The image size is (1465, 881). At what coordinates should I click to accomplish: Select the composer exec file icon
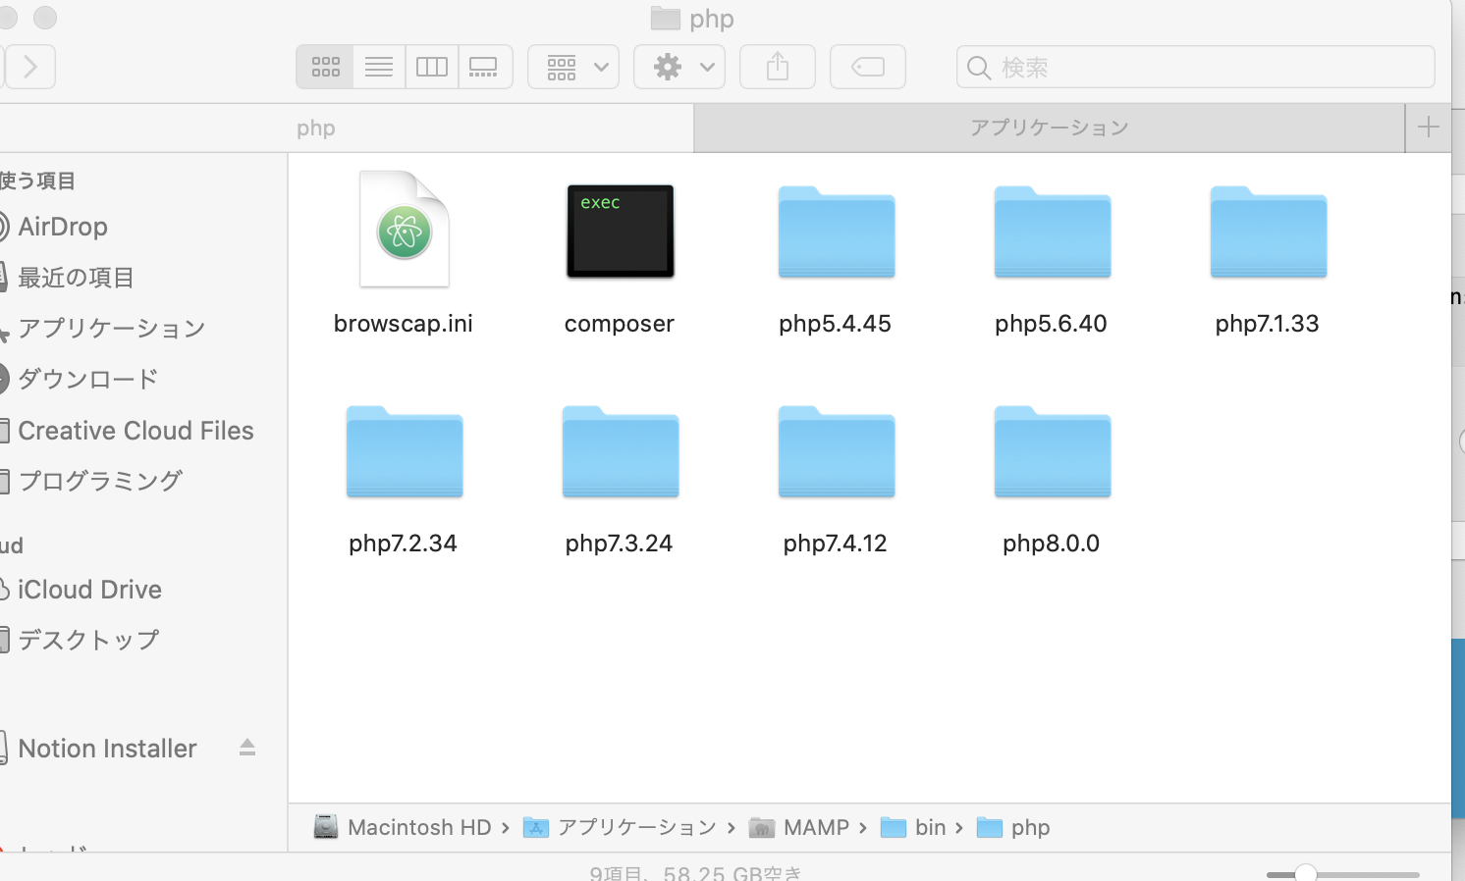pyautogui.click(x=621, y=232)
